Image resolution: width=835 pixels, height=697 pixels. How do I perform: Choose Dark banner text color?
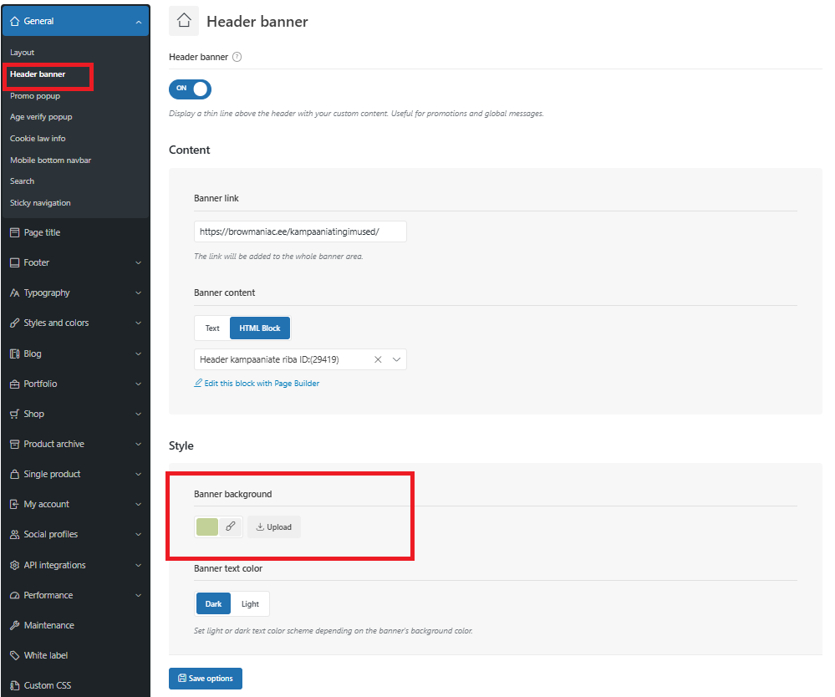[213, 604]
